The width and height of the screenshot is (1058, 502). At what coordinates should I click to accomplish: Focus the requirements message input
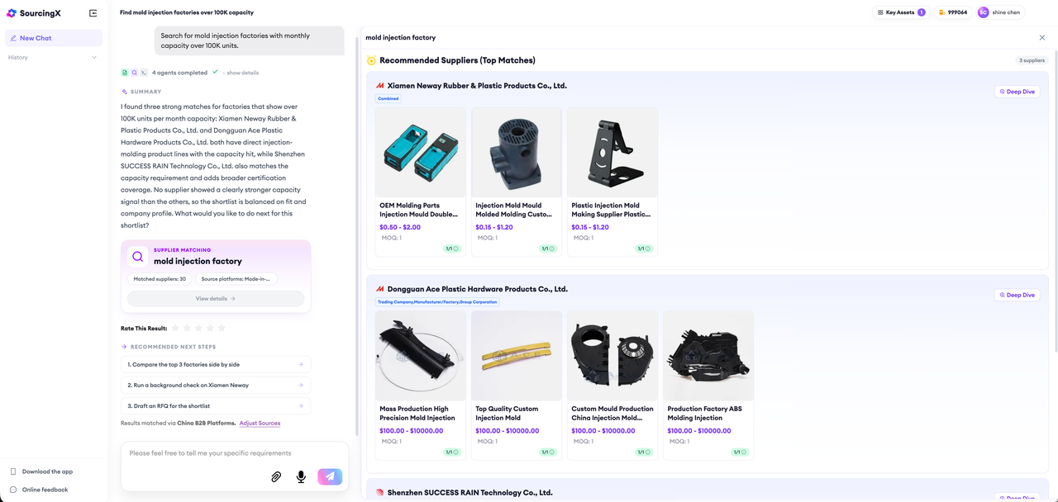click(x=235, y=453)
